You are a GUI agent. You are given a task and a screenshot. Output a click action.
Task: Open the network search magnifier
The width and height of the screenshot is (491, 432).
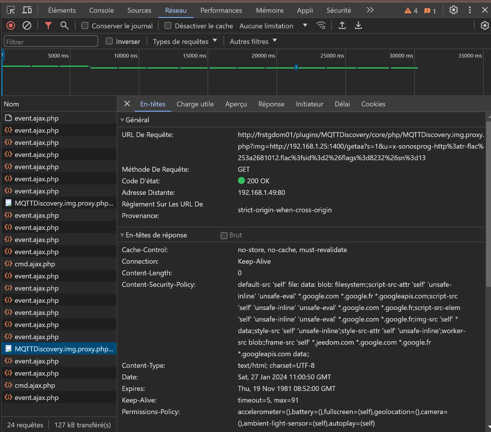(64, 26)
